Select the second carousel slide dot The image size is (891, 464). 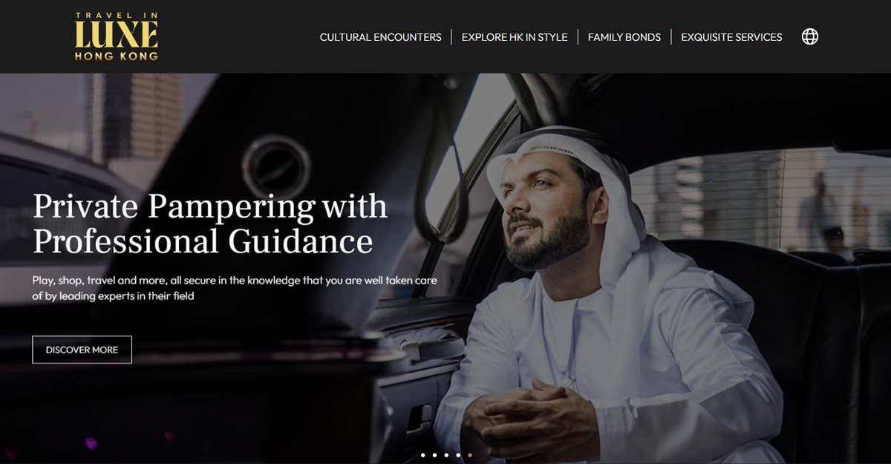(x=434, y=455)
